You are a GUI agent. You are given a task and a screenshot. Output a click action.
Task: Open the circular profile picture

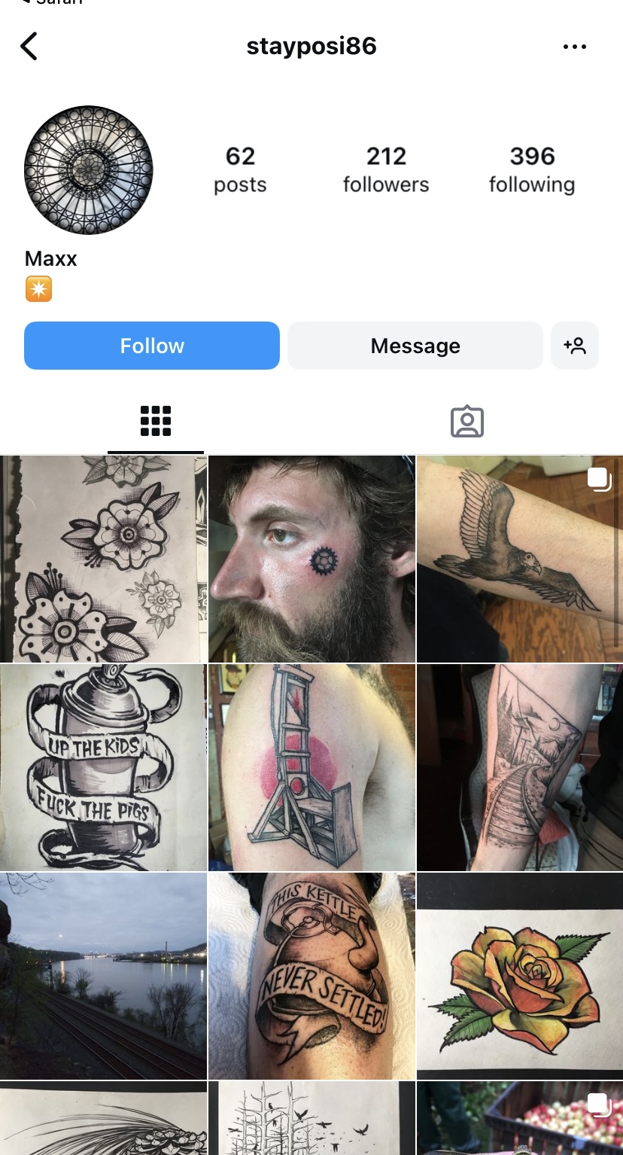[x=89, y=170]
